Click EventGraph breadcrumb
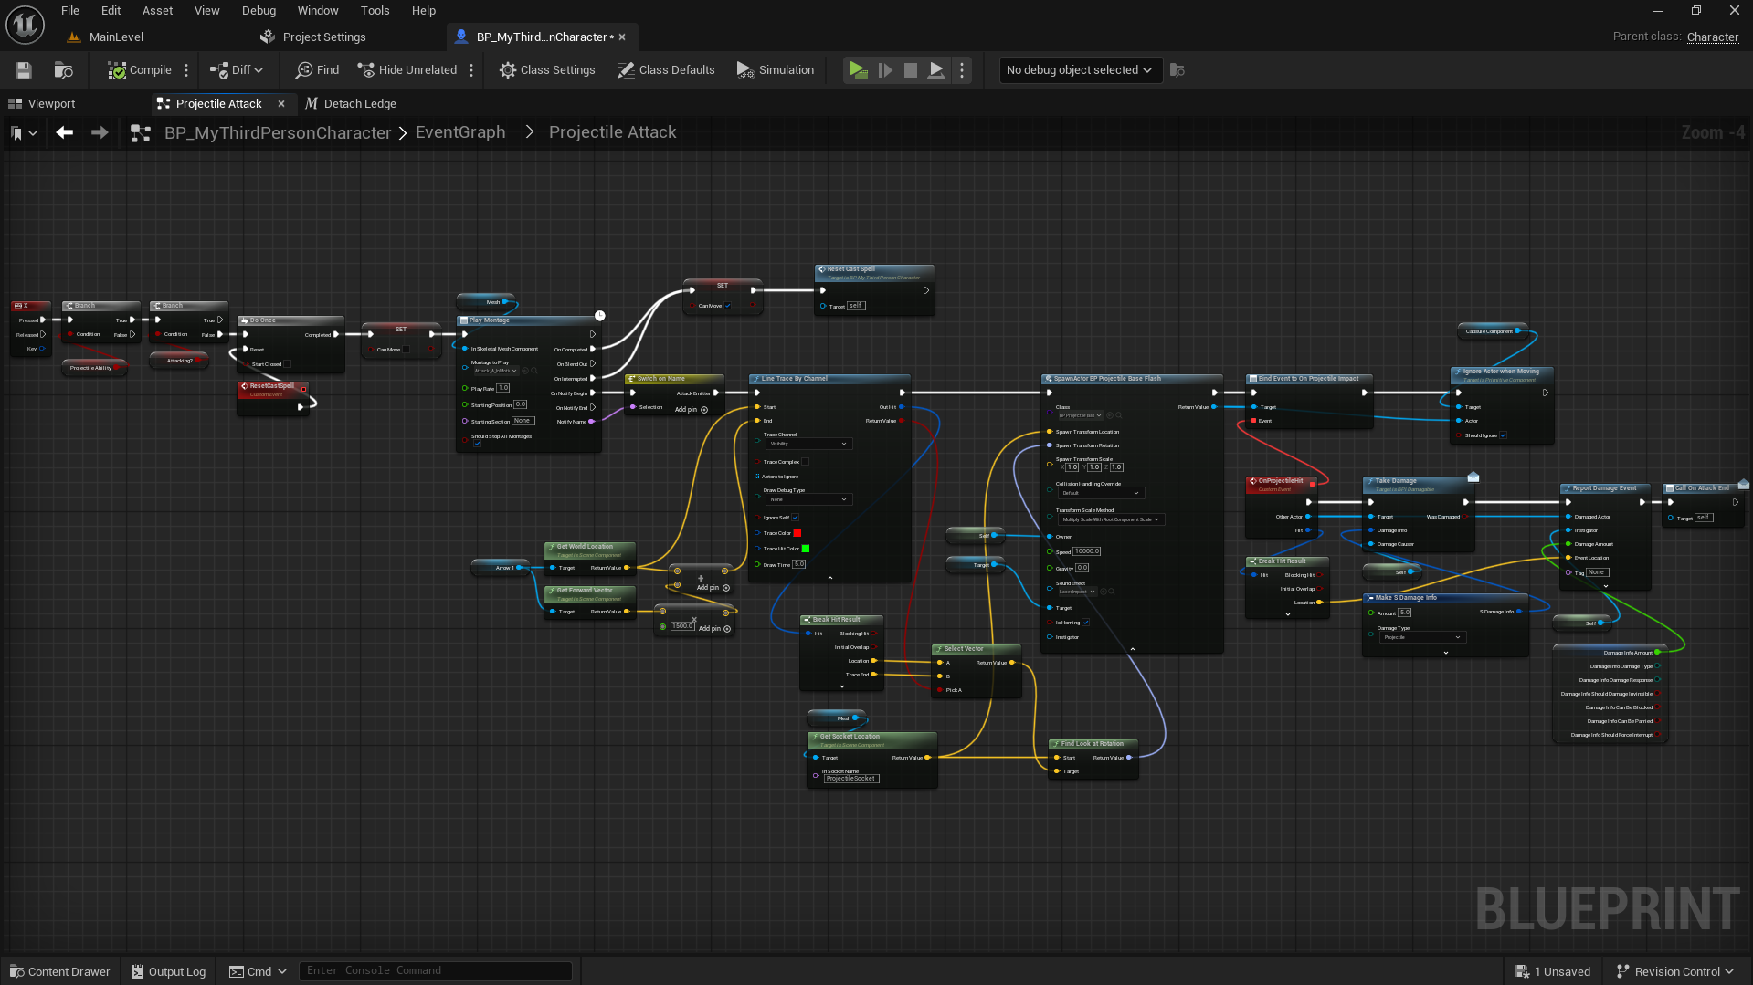The image size is (1753, 985). click(x=460, y=132)
